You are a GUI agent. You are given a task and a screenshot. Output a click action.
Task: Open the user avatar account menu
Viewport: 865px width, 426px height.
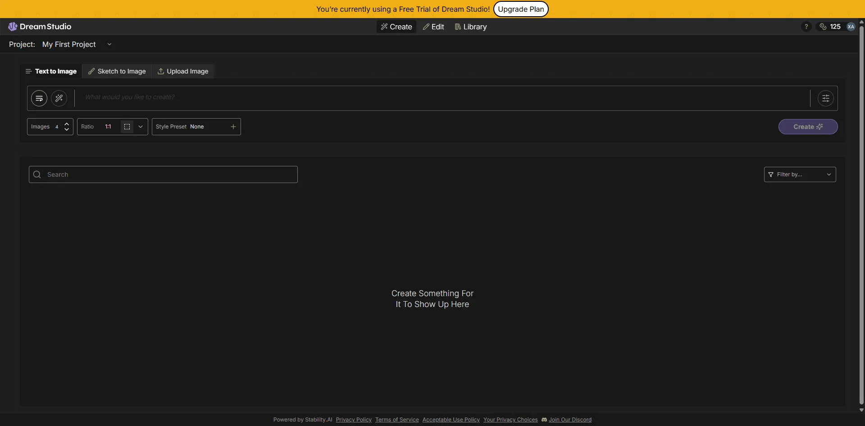pyautogui.click(x=851, y=27)
